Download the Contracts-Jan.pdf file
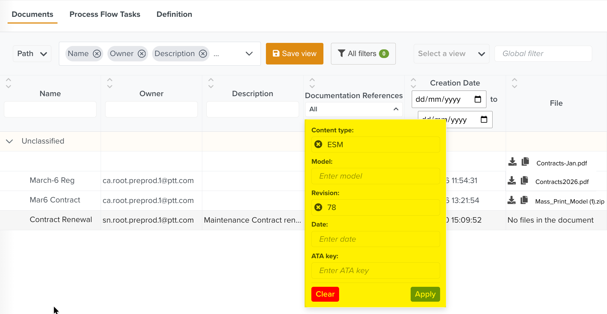Screen dimensions: 607x314 [512, 162]
